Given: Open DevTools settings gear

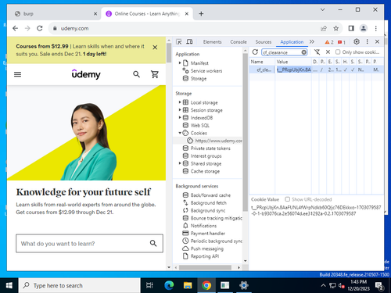Looking at the screenshot, I should (x=357, y=41).
